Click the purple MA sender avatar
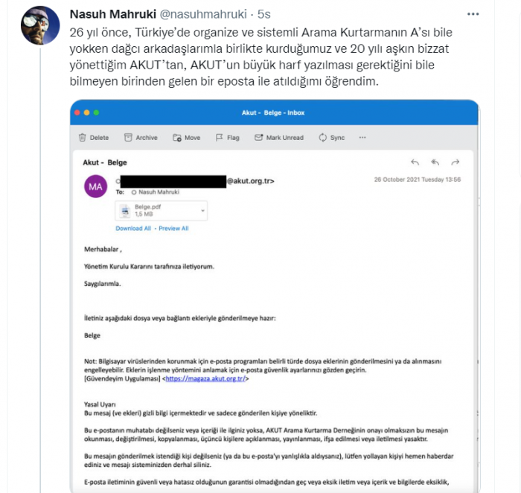 95,186
